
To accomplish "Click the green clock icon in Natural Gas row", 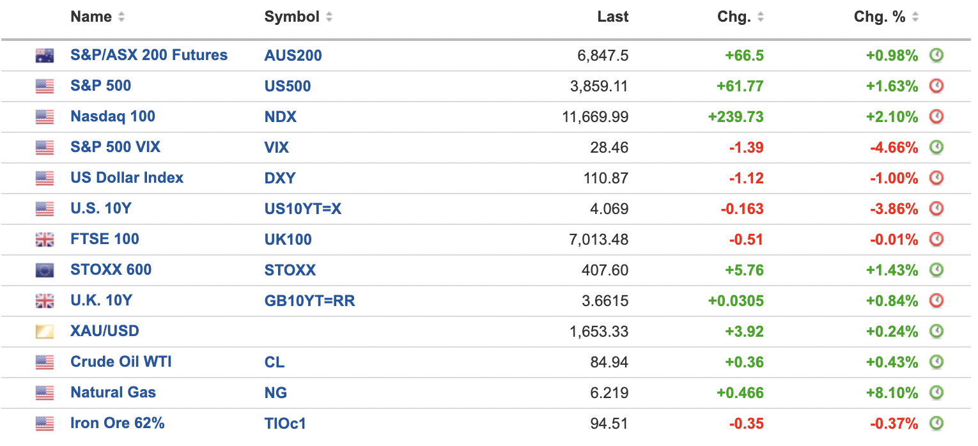I will pyautogui.click(x=936, y=393).
